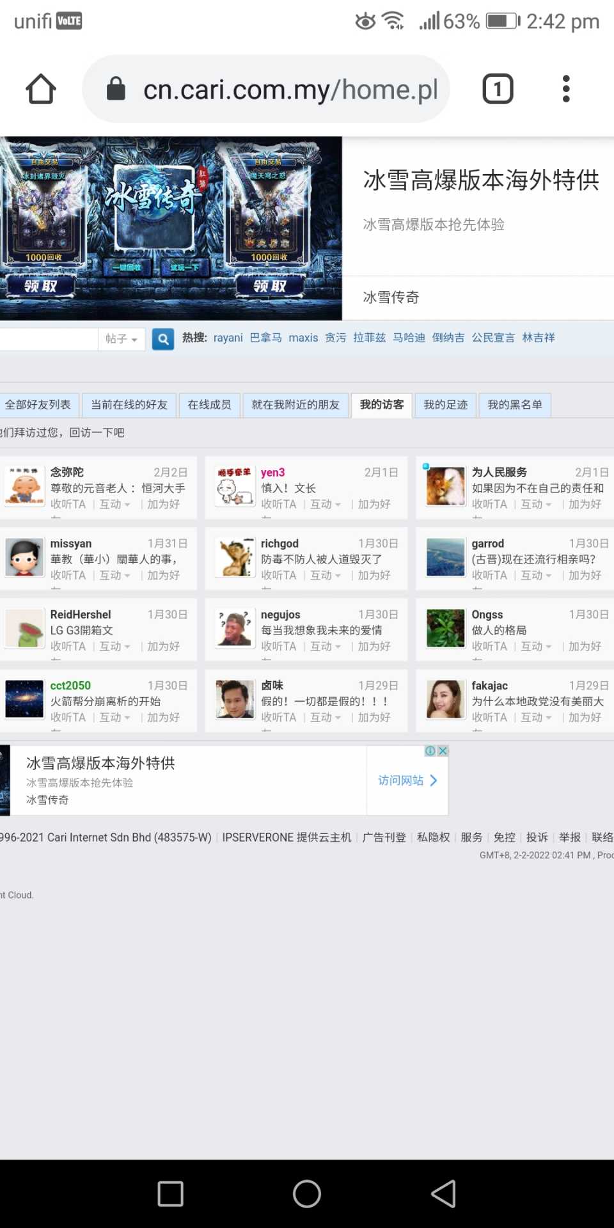Screen dimensions: 614x1228
Task: Open missyan's avatar
Action: [x=24, y=557]
